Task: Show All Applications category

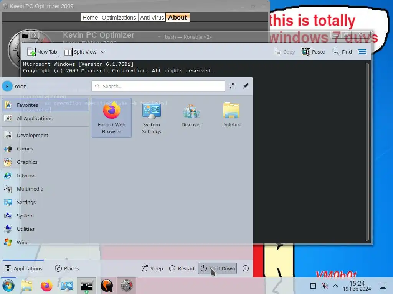Action: [x=45, y=119]
